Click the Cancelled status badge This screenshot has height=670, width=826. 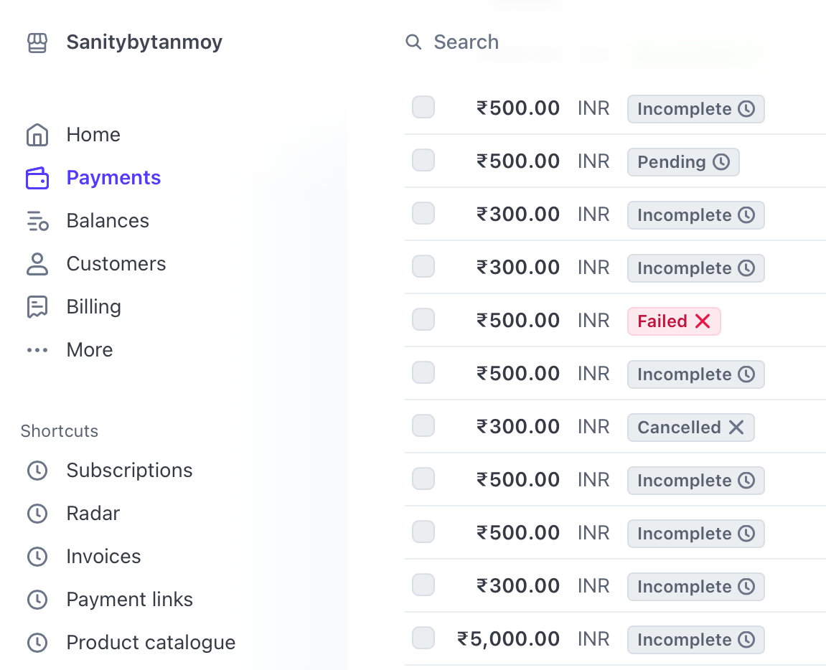(690, 427)
